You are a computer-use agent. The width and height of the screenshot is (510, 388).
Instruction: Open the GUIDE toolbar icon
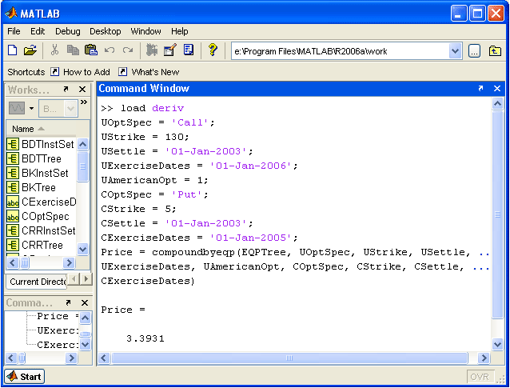tap(170, 50)
